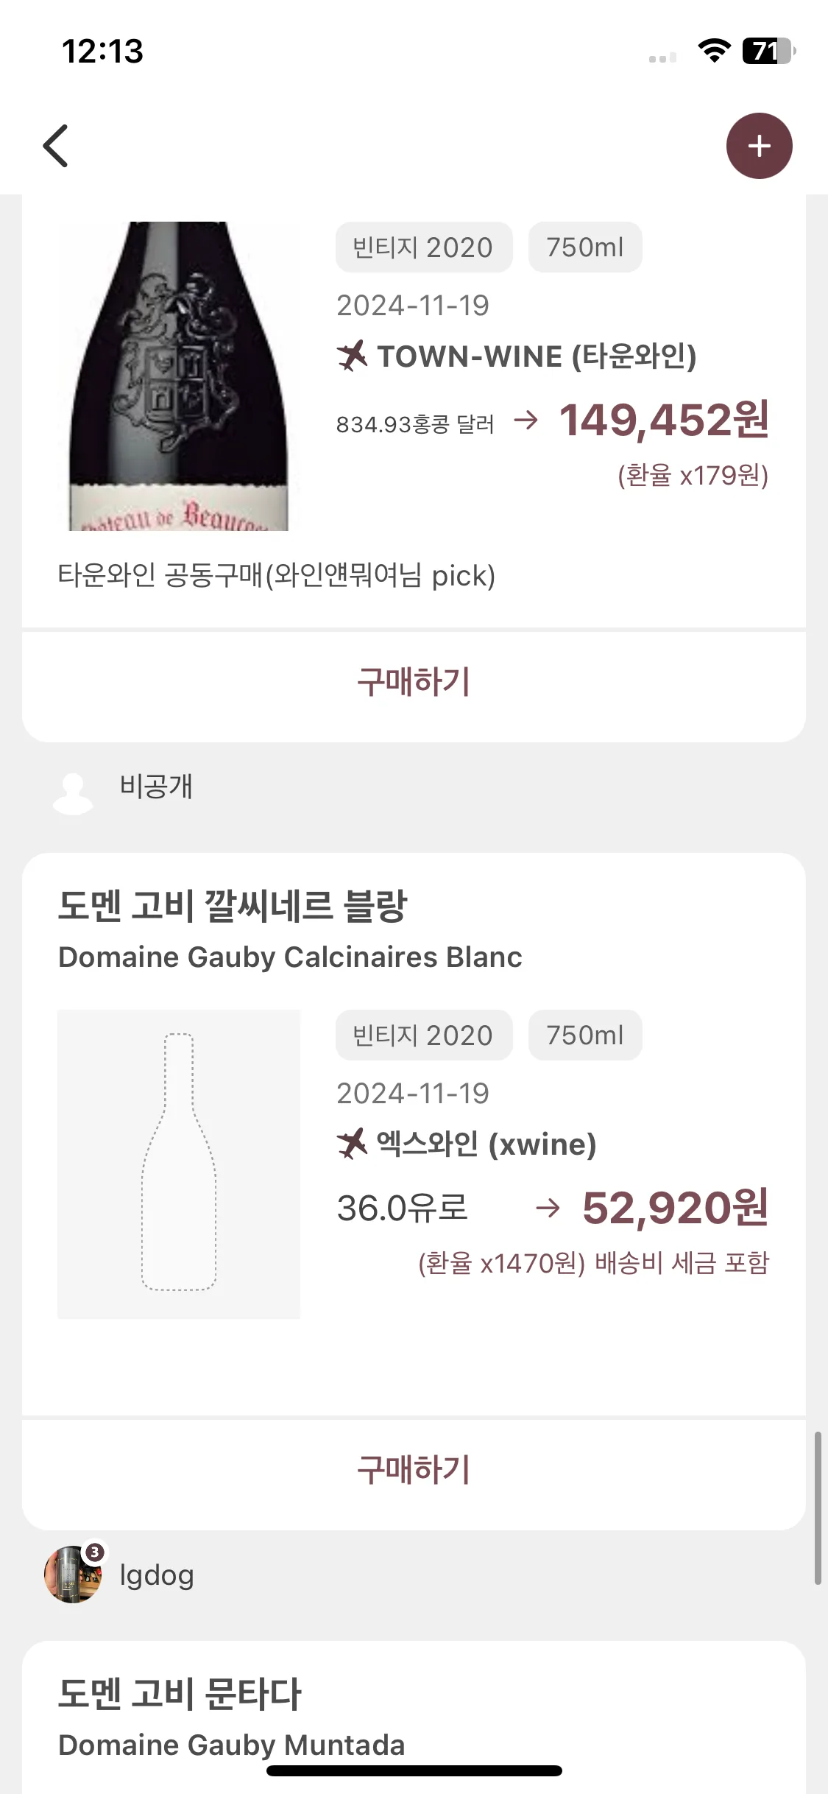828x1794 pixels.
Task: Tap the back arrow icon
Action: coord(56,146)
